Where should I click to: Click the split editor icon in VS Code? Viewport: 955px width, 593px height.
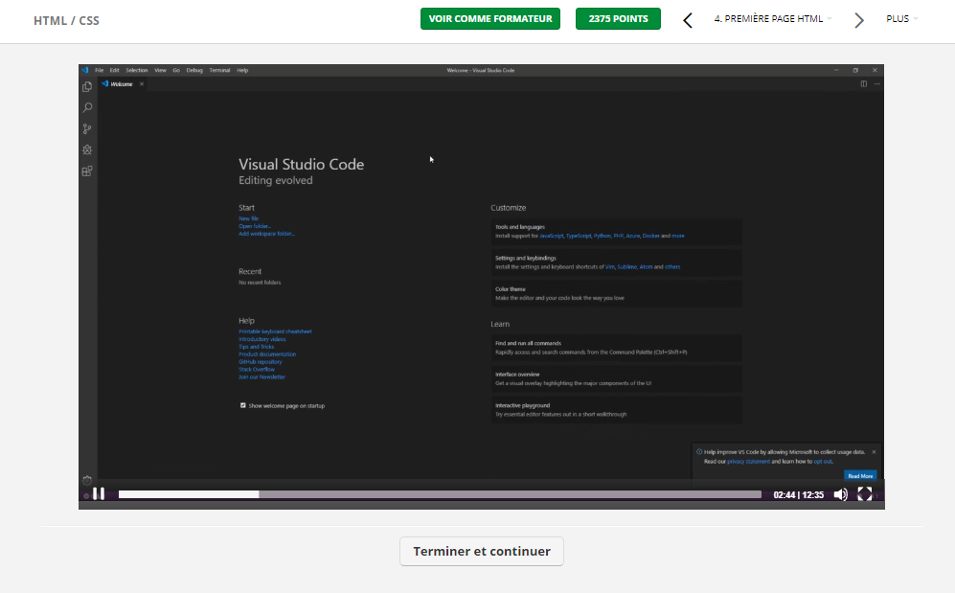864,84
